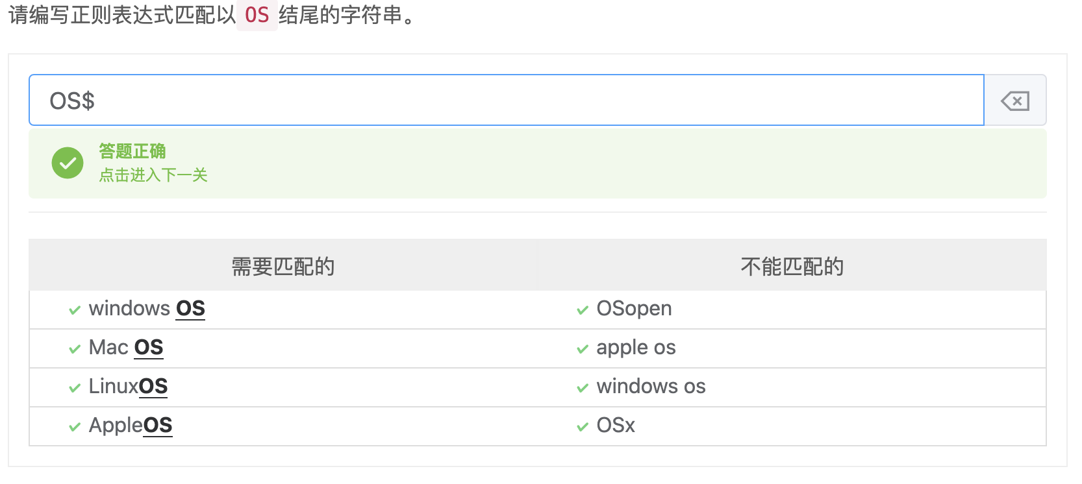Click the clear input backspace icon
This screenshot has height=484, width=1082.
click(1015, 101)
